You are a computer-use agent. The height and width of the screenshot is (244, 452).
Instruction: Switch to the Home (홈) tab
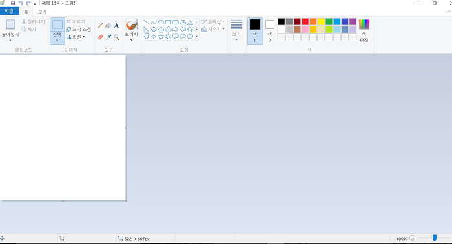click(26, 12)
